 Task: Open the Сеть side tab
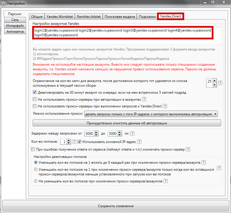(15, 20)
